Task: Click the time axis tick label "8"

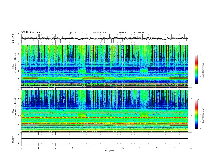Action: click(x=157, y=148)
